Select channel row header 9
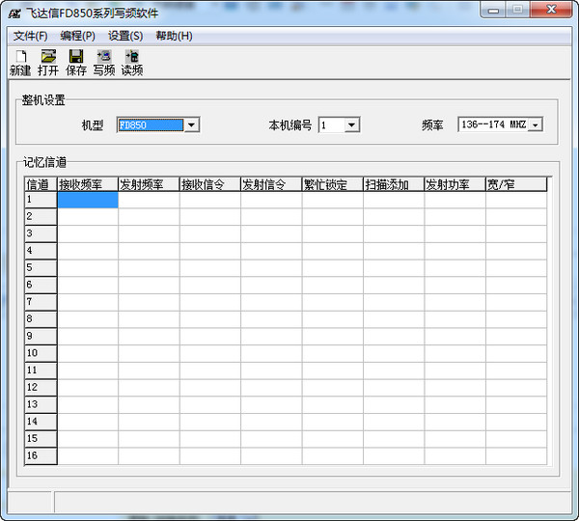This screenshot has width=579, height=521. tap(41, 337)
